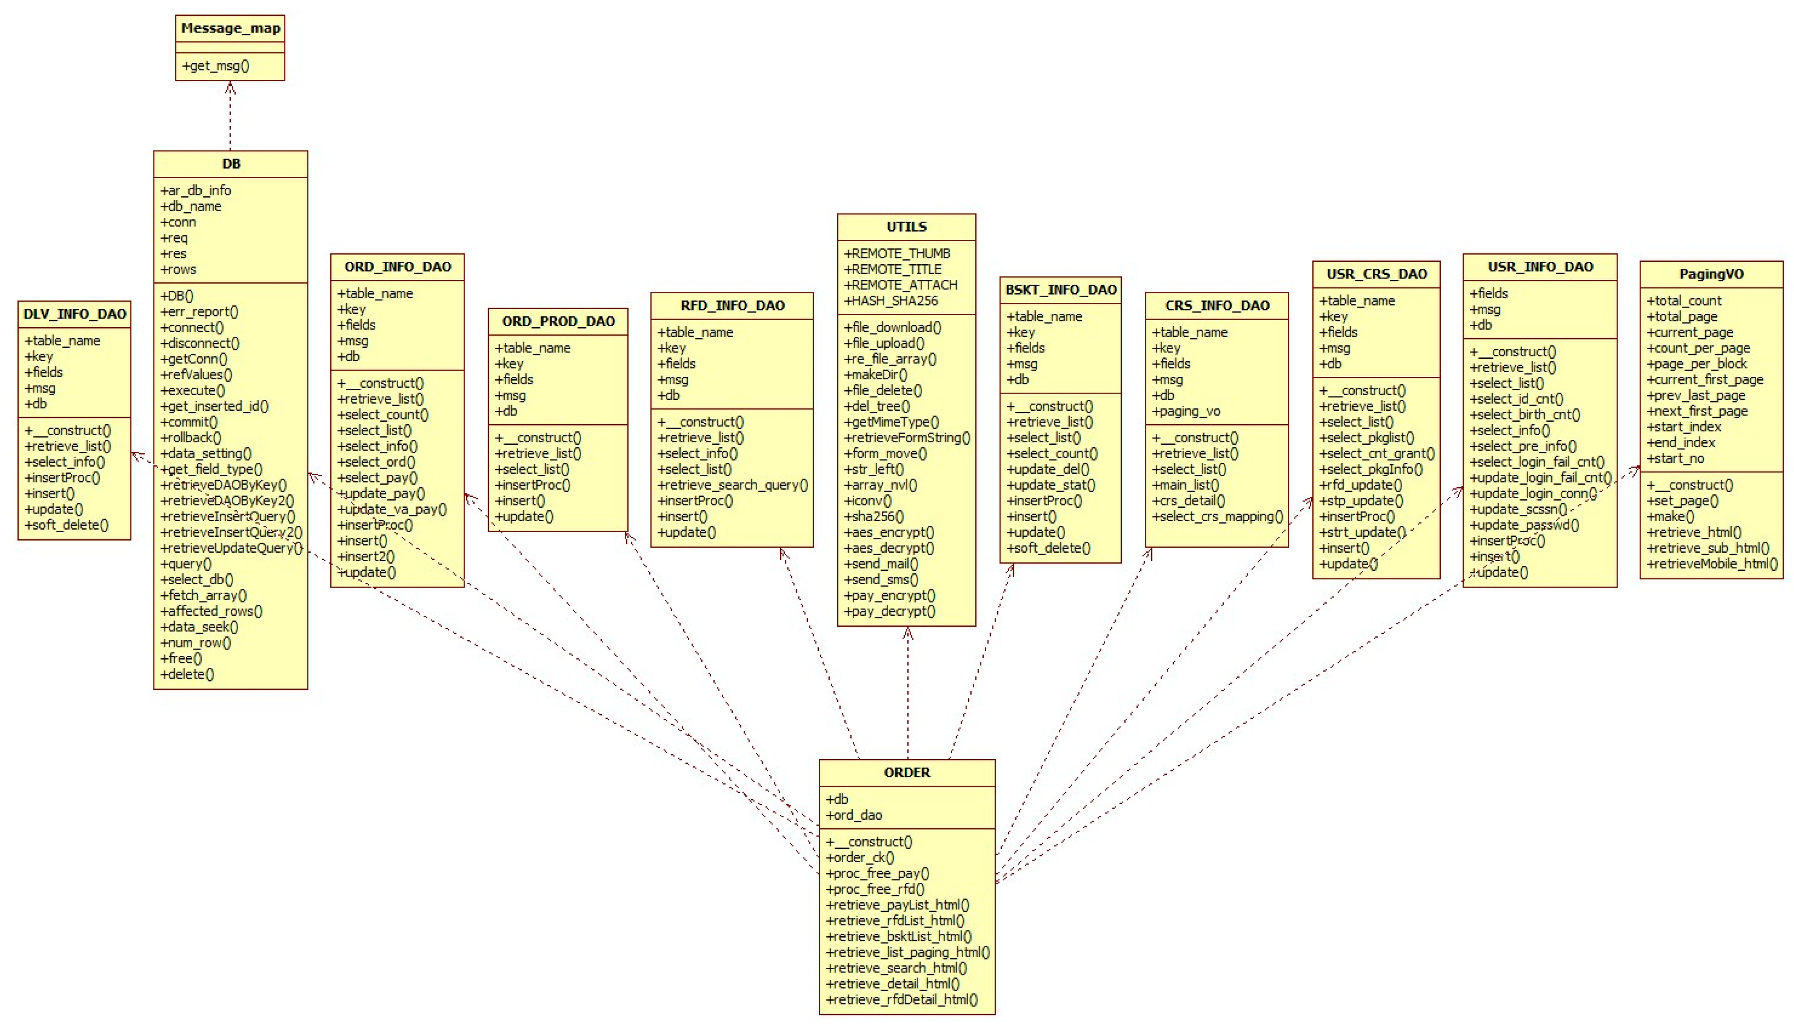Select the UTILS class title

coord(906,227)
